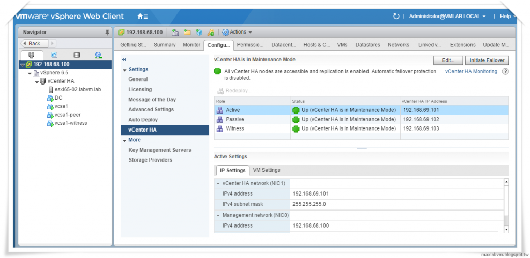Open the Getting Started tab
Screen dimensions: 530x258
(x=133, y=45)
